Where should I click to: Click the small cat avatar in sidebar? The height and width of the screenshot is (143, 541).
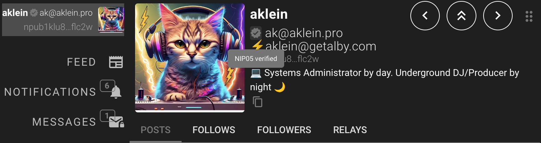coord(111,20)
